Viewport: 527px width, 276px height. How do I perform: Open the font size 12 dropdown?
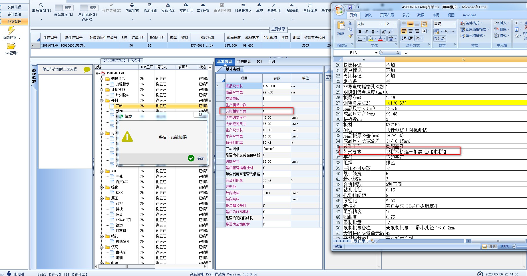[x=395, y=24]
